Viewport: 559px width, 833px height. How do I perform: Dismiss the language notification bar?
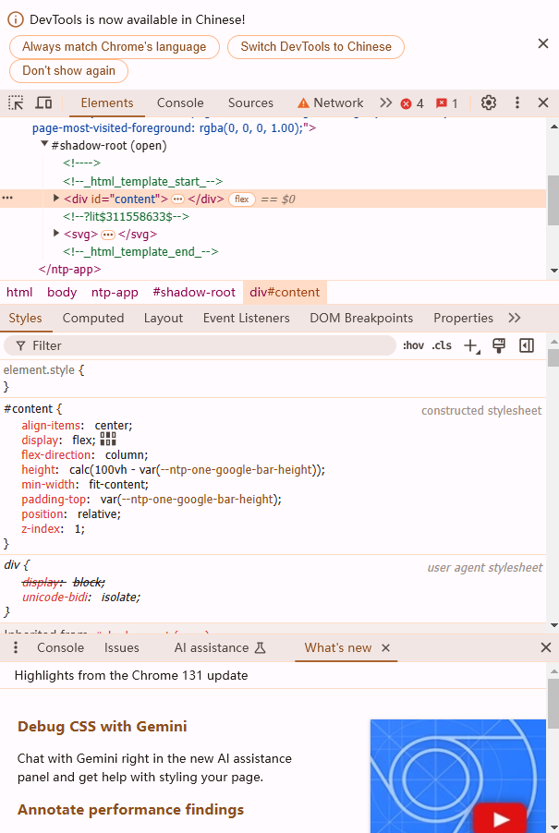(543, 43)
